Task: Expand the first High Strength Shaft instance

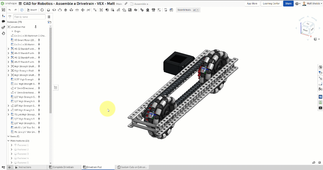Action: click(x=8, y=66)
